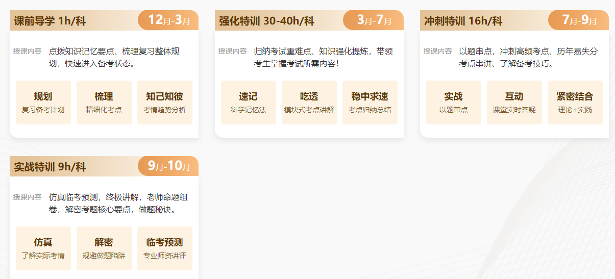Open the 速记 科学记忆法 tile
This screenshot has width=615, height=279.
248,103
